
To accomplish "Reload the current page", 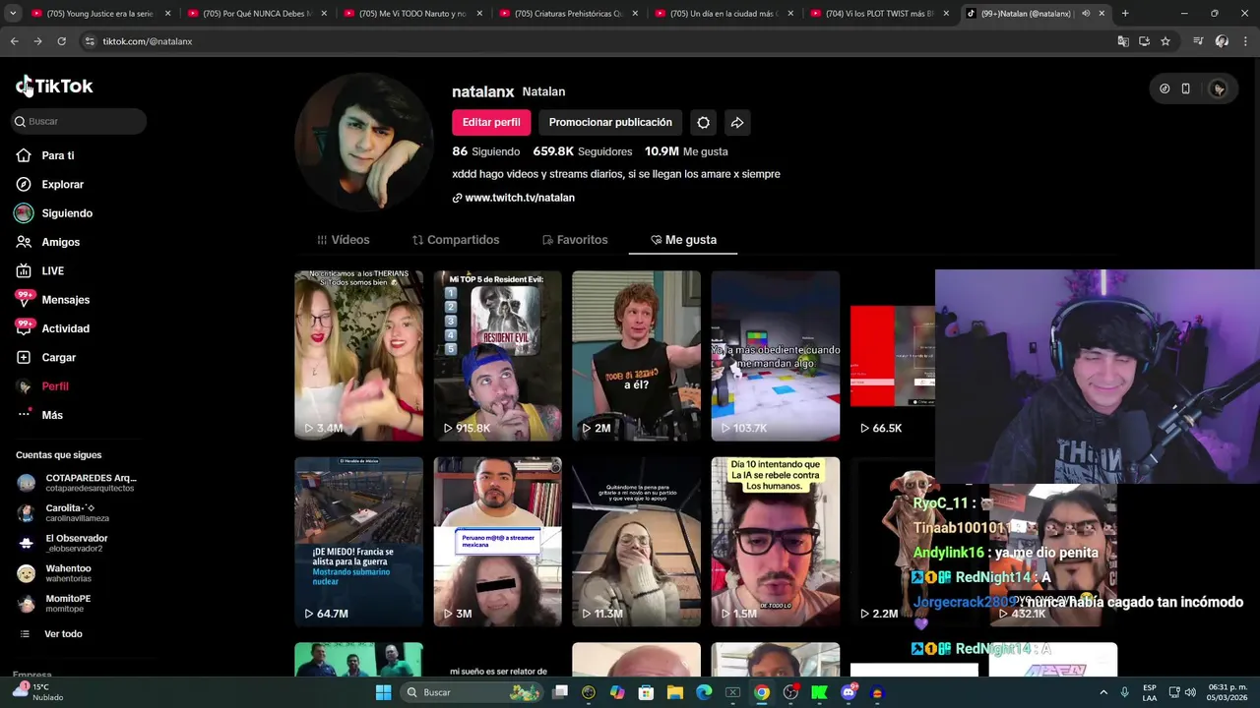I will tap(61, 41).
